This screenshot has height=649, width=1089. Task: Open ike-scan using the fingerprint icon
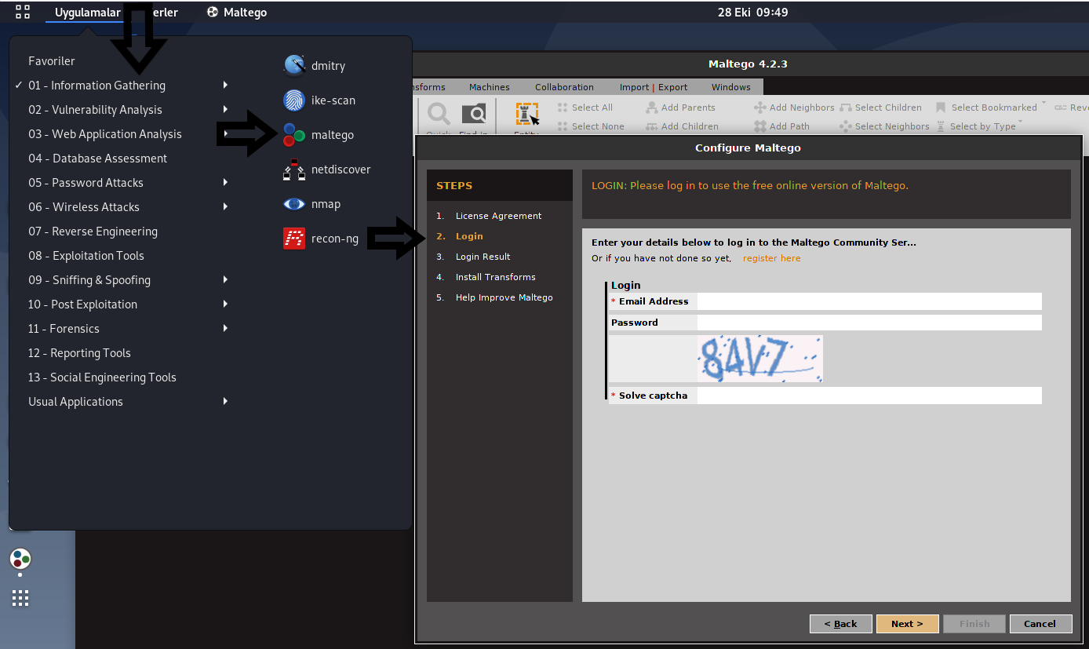(x=294, y=100)
